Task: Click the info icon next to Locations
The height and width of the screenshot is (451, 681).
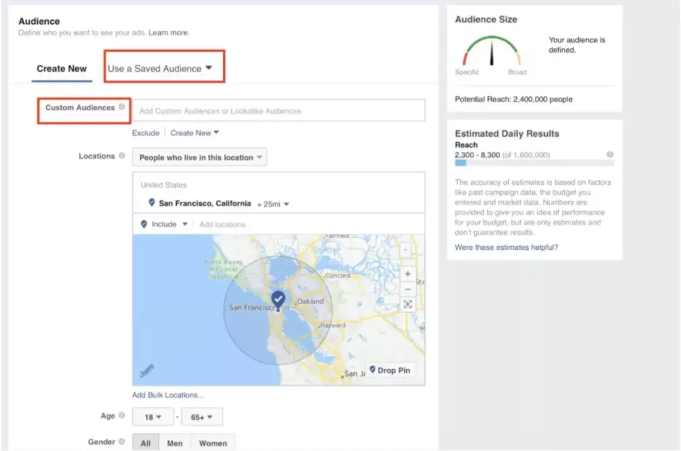Action: tap(122, 156)
